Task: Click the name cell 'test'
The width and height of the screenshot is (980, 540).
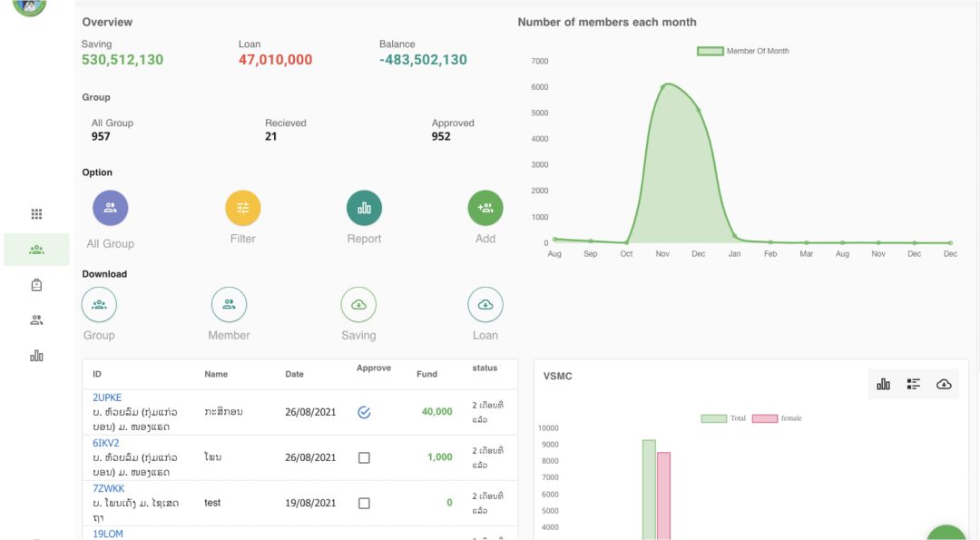Action: click(x=212, y=503)
